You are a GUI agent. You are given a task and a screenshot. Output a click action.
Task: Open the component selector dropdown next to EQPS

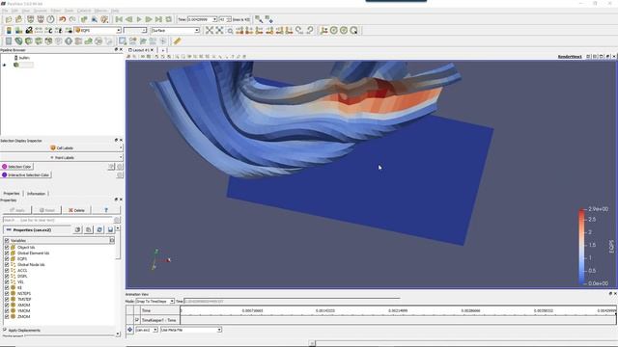[x=135, y=30]
